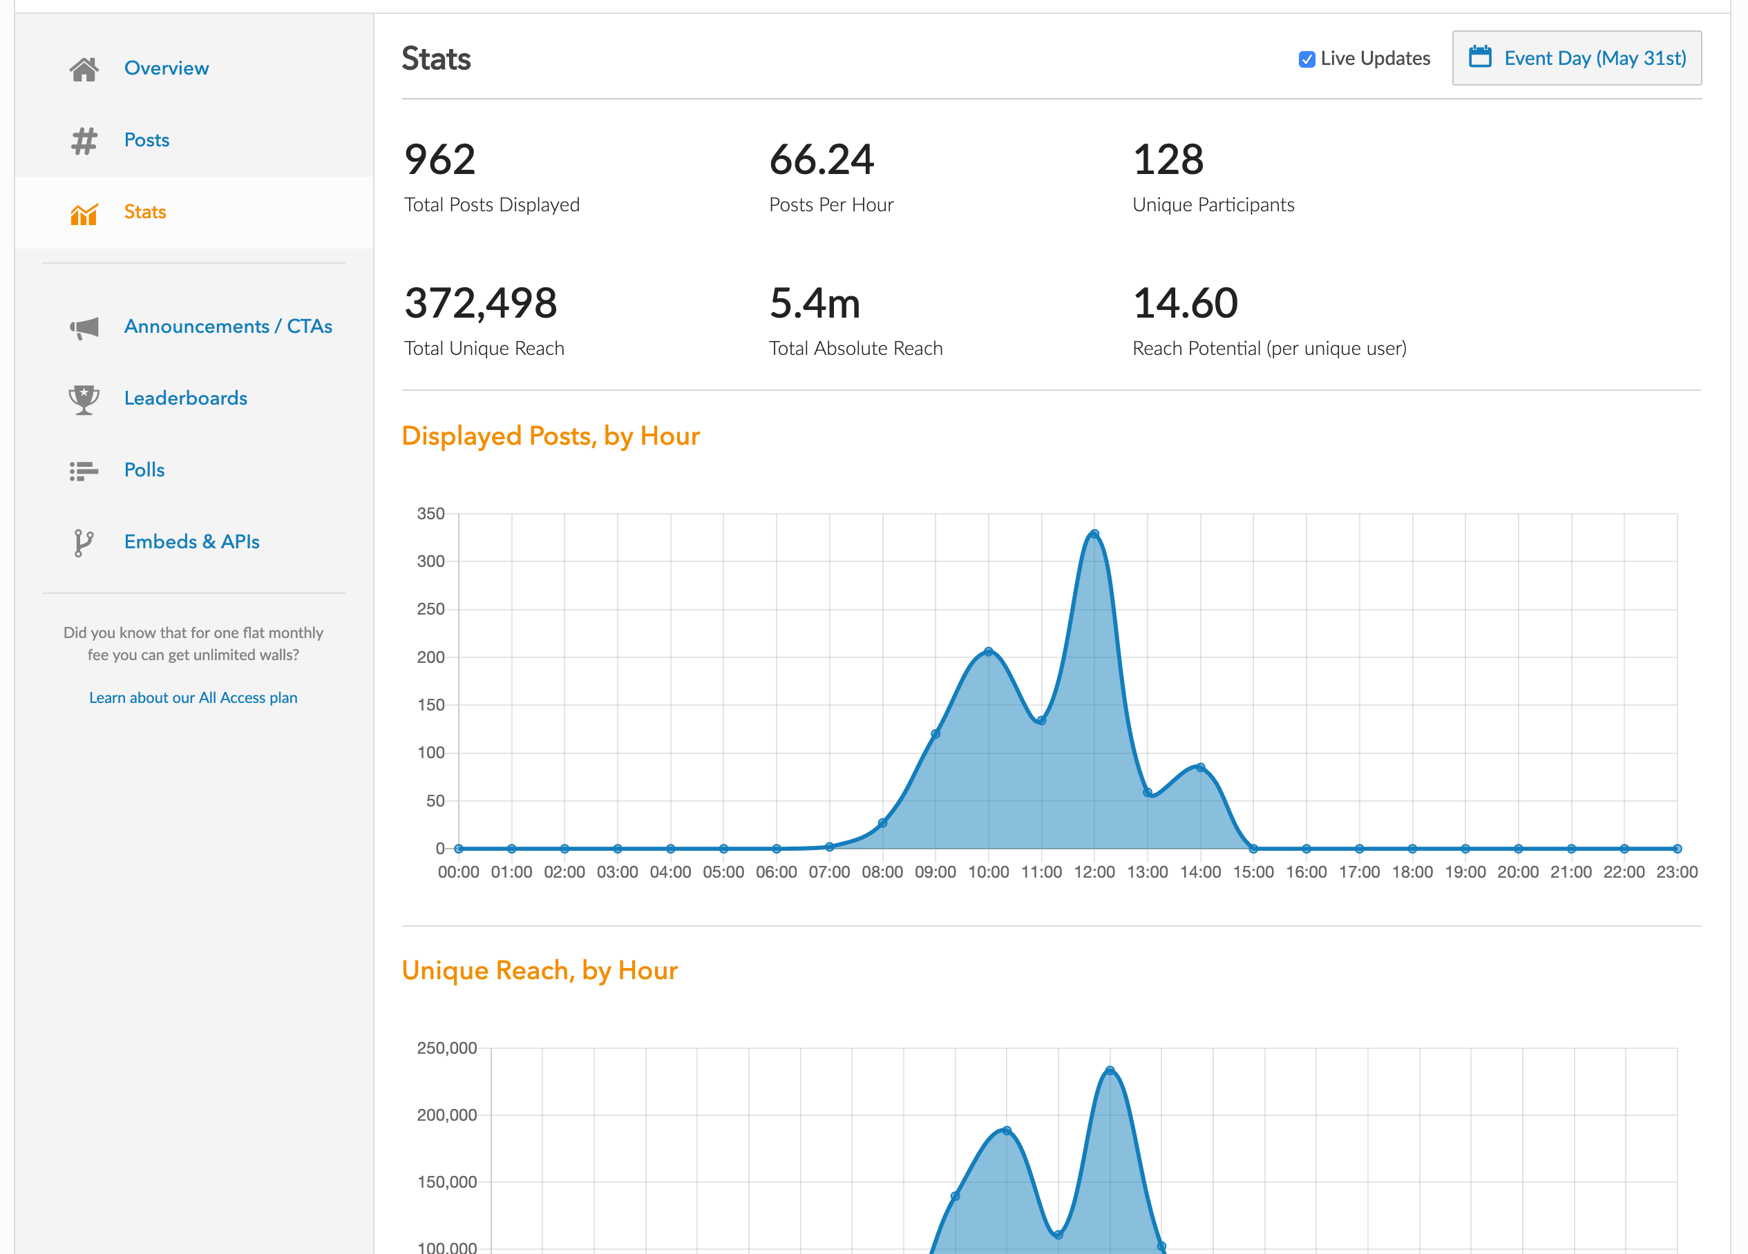Expand the Unique Reach by Hour chart
Screen dimensions: 1748x1254
[x=540, y=970]
